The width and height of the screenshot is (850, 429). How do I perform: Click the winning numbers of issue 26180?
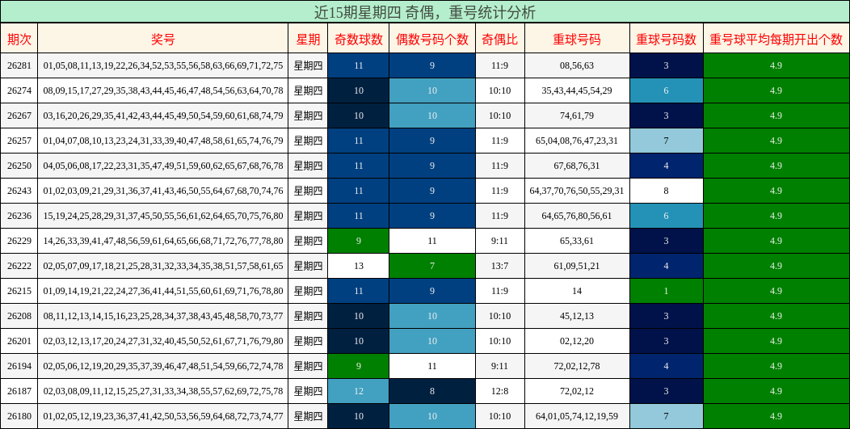[x=162, y=416]
